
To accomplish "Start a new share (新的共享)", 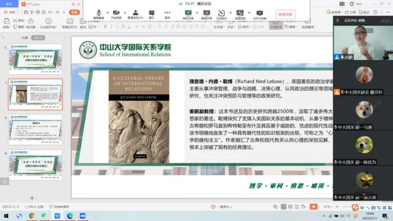I will point(188,13).
